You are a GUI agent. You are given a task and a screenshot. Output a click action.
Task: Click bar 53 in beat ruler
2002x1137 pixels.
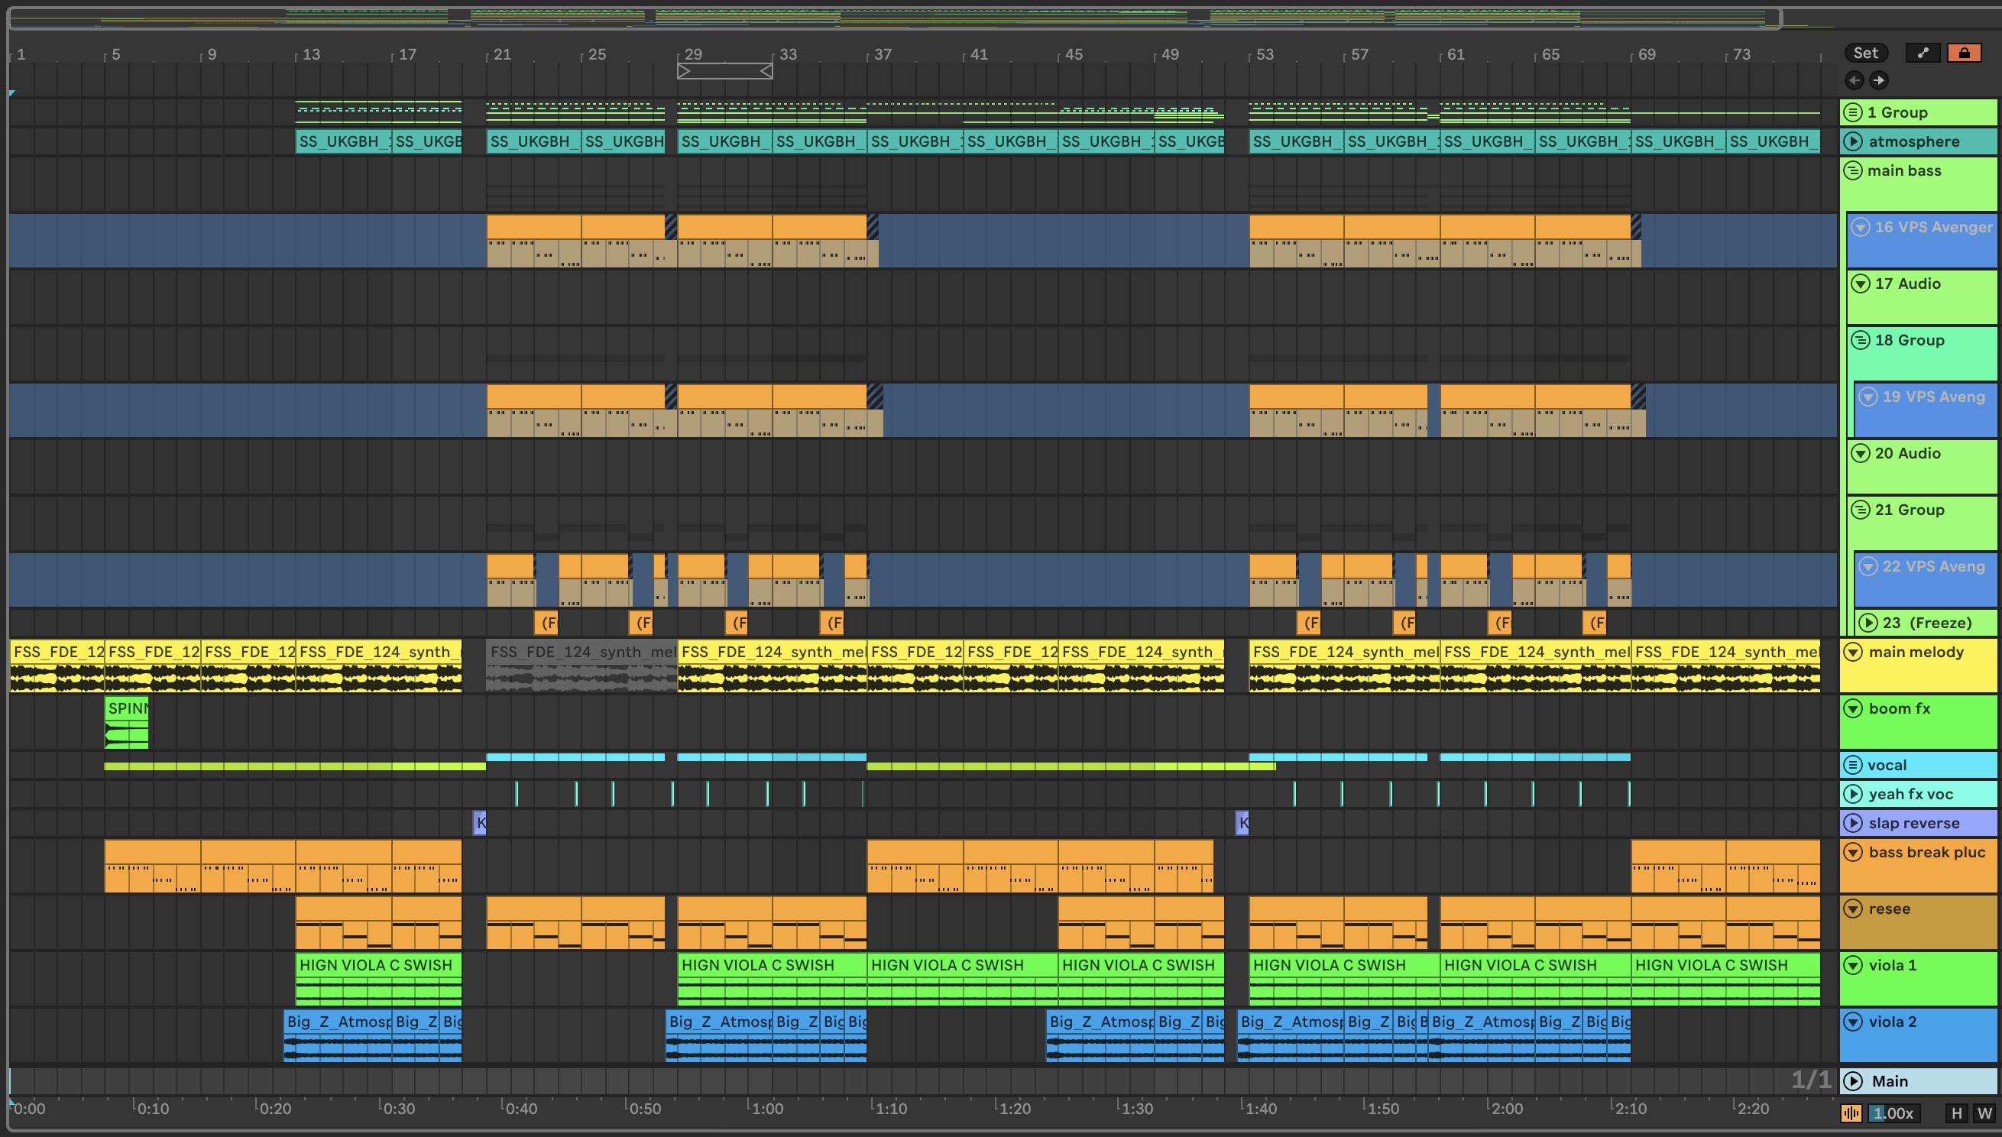[x=1265, y=54]
